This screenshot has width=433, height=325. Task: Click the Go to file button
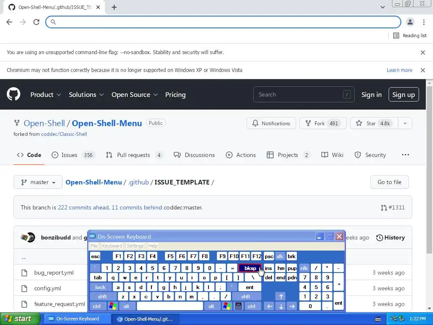tap(389, 182)
